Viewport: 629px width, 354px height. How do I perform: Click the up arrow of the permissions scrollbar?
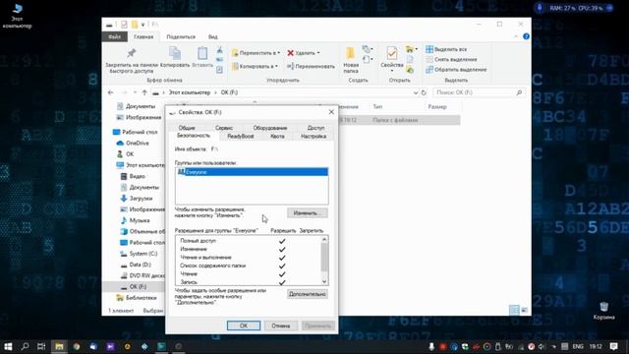click(x=324, y=240)
